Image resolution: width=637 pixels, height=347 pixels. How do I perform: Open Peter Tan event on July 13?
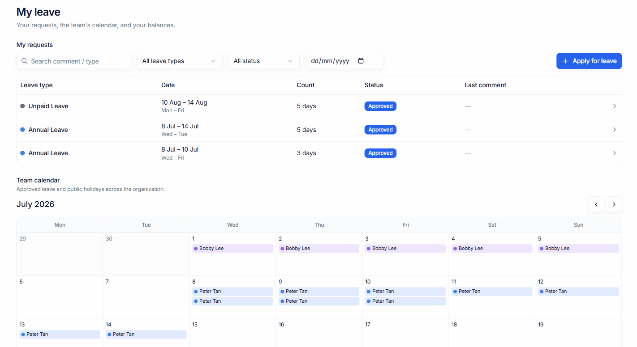coord(60,334)
